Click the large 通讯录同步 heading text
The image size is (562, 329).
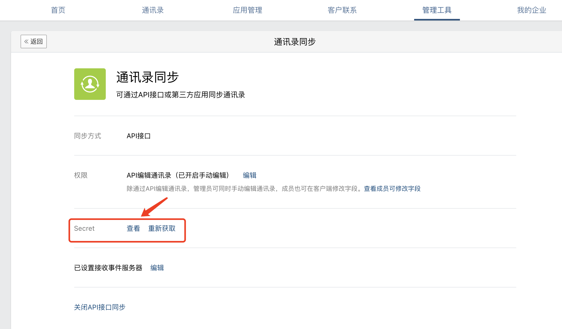pyautogui.click(x=147, y=77)
